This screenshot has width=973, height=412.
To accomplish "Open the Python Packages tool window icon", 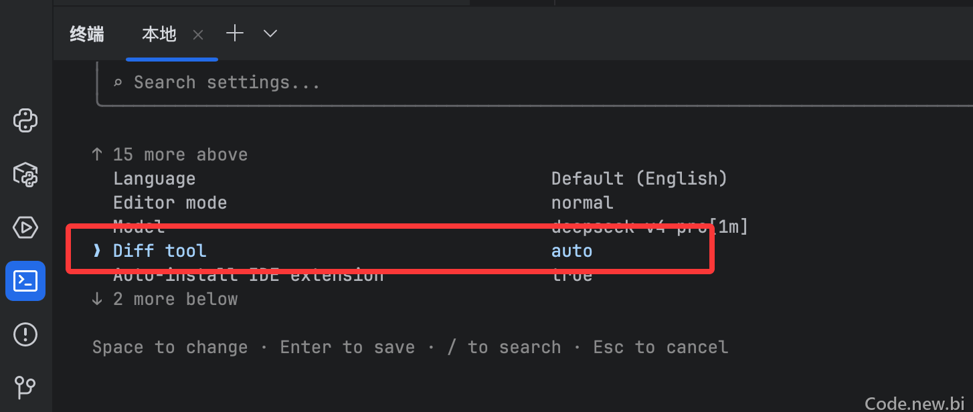I will point(25,175).
